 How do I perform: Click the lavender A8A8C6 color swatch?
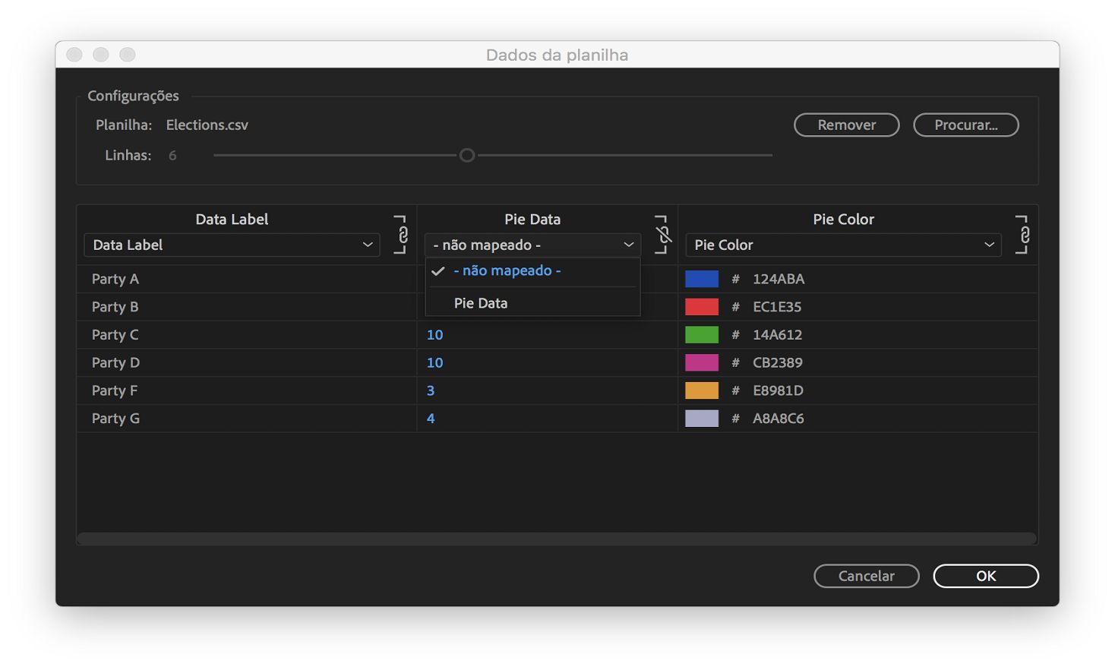coord(702,418)
